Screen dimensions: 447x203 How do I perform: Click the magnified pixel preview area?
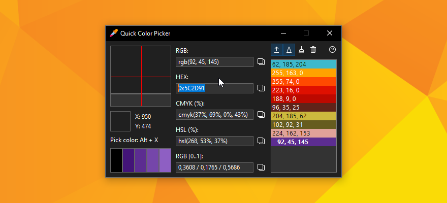point(141,76)
